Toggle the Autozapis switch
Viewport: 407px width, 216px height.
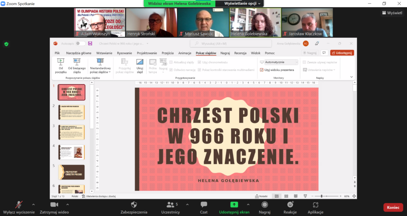point(80,43)
